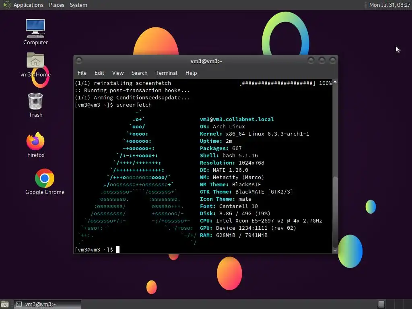The width and height of the screenshot is (412, 309).
Task: Click the terminal window menu button in titlebar
Action: [x=78, y=61]
